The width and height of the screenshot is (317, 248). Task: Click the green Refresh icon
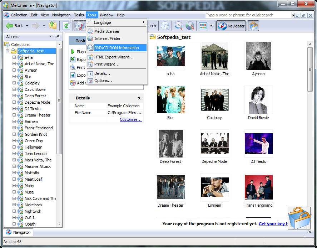pos(66,26)
